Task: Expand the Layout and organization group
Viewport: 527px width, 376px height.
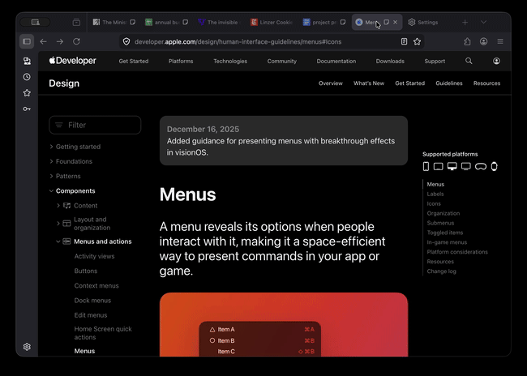Action: tap(58, 223)
